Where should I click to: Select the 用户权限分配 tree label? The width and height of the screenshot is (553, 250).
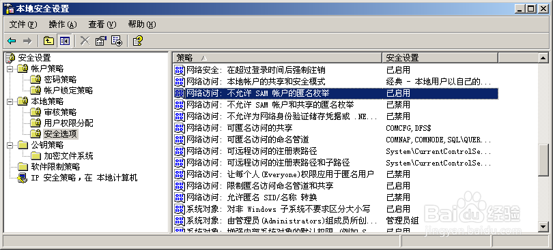coord(68,123)
